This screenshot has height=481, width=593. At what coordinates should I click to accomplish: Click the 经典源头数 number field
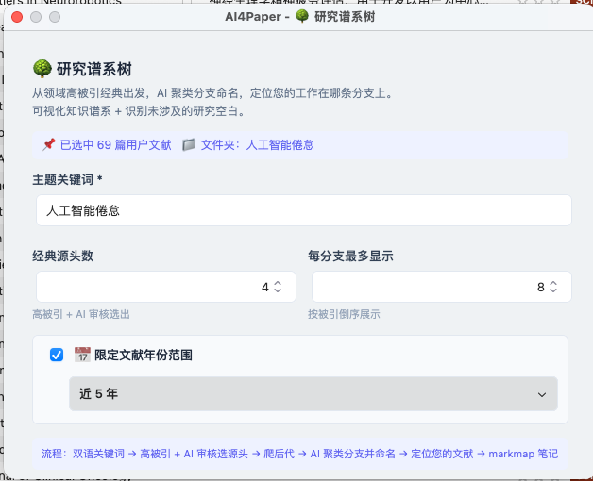coord(166,287)
